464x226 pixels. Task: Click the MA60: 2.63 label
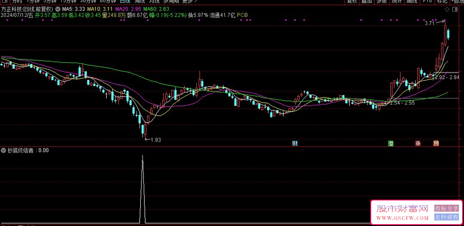[156, 9]
